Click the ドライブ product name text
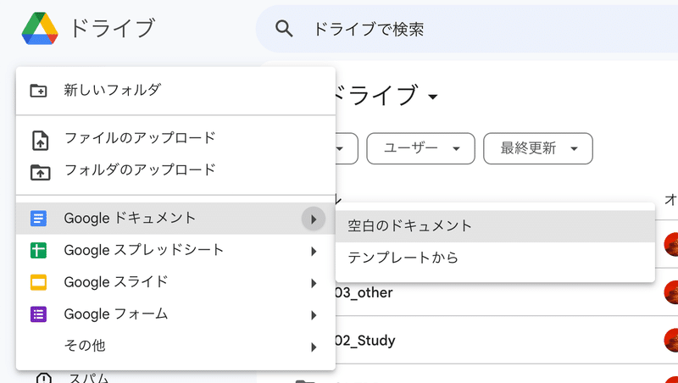The height and width of the screenshot is (383, 678). click(112, 29)
